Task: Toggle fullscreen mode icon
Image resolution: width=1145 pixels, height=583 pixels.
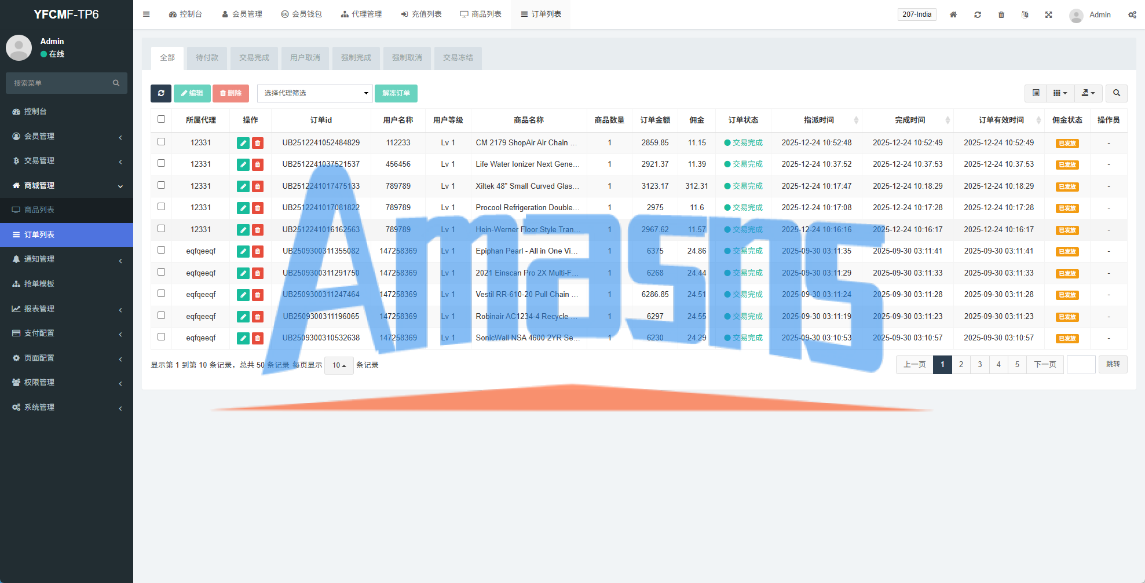Action: 1049,14
